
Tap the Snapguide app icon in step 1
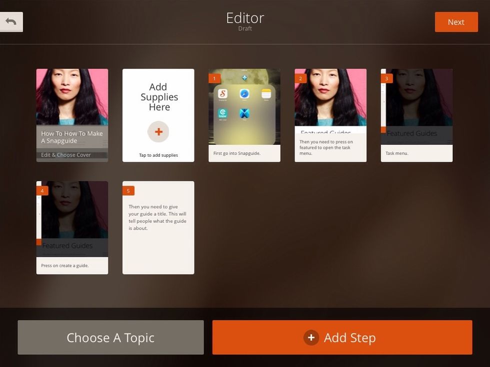223,93
